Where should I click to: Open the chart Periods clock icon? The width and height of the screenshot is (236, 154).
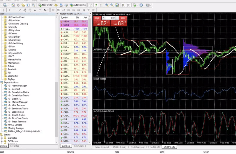point(141,5)
